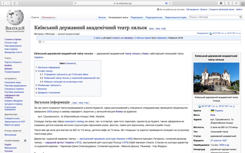Click the Увійти login link
This screenshot has height=153, width=245.
239,9
